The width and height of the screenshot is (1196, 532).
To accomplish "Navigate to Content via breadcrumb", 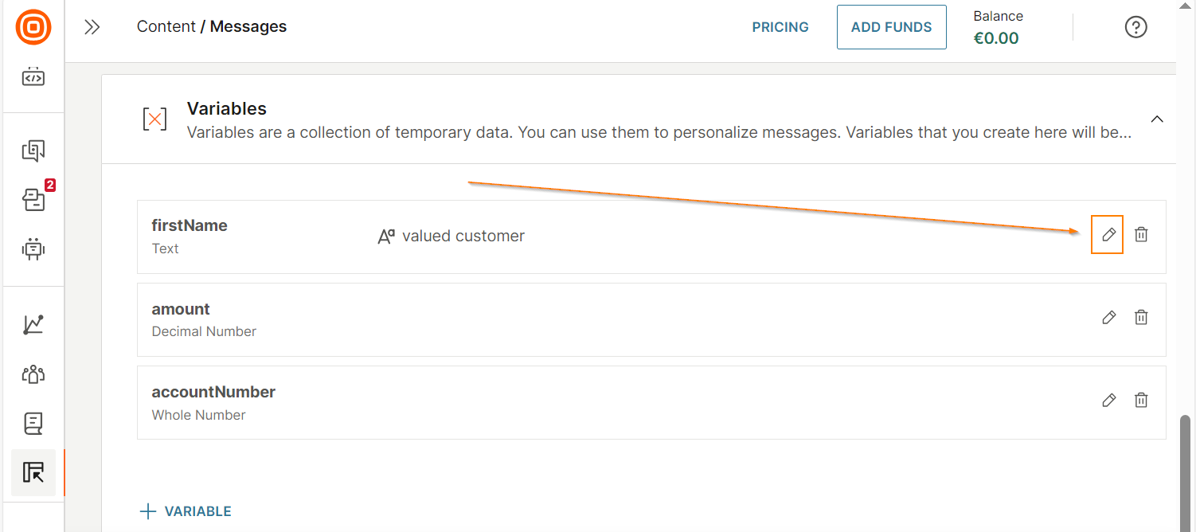I will (x=166, y=26).
